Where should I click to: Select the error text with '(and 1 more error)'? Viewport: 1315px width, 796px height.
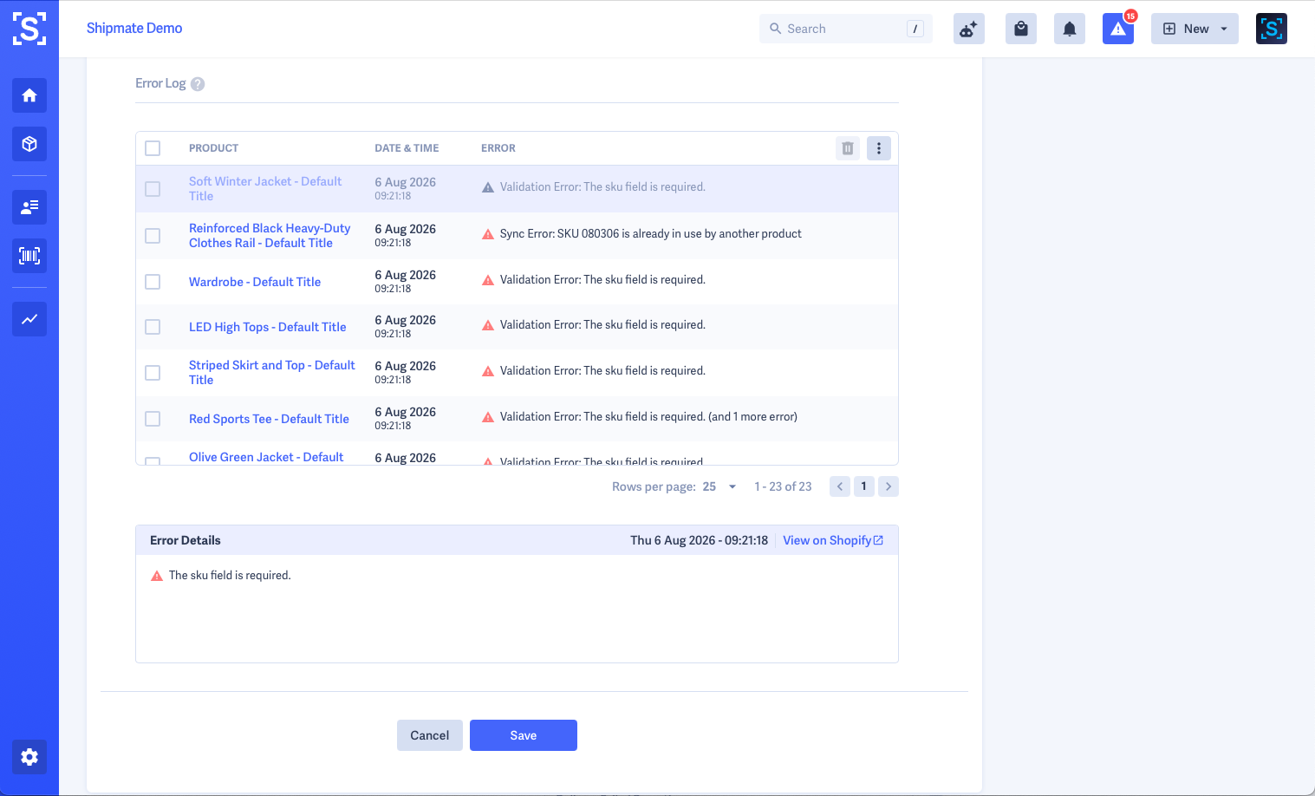pyautogui.click(x=648, y=417)
